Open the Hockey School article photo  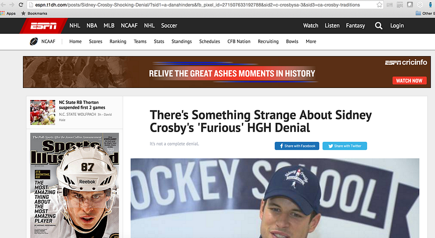coord(275,198)
